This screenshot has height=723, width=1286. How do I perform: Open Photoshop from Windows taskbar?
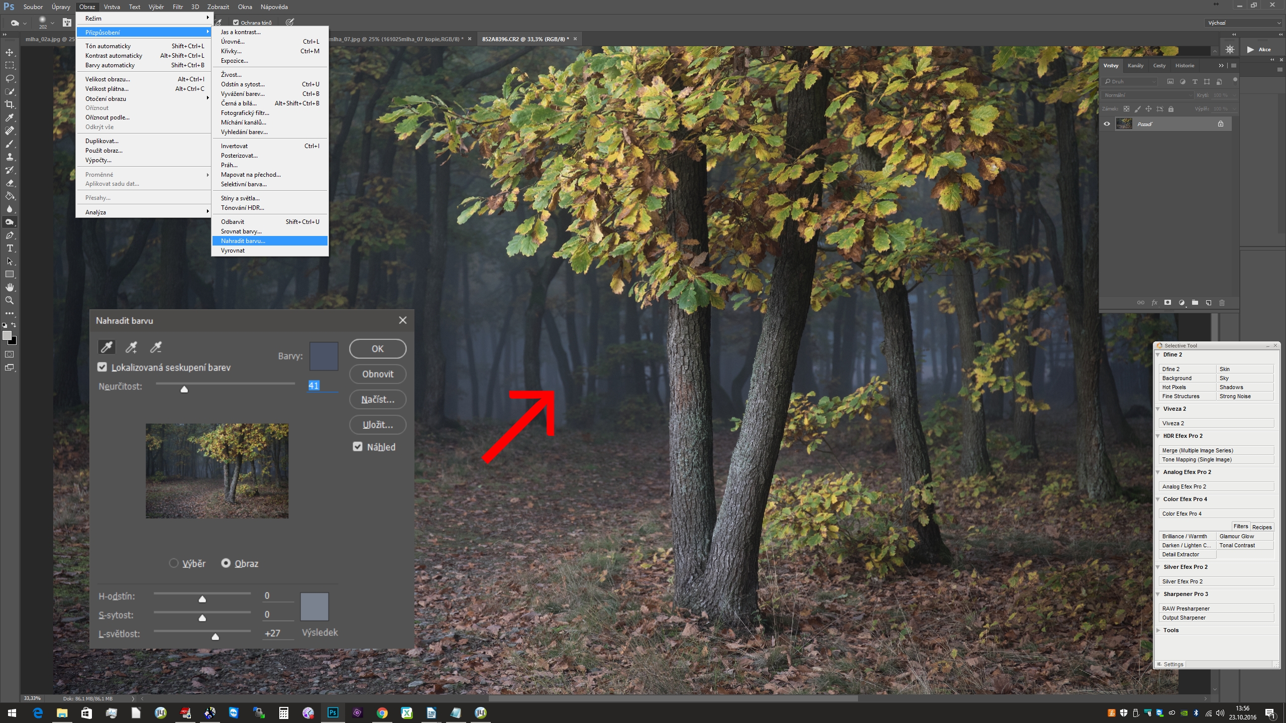333,712
